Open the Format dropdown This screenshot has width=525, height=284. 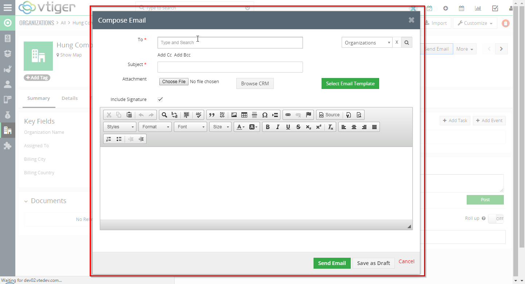(155, 127)
